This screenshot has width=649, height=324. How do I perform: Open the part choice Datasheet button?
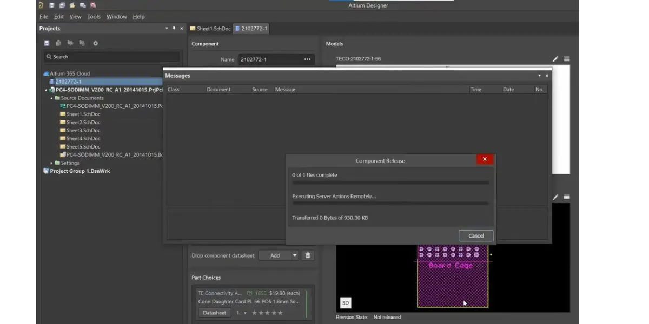tap(214, 313)
